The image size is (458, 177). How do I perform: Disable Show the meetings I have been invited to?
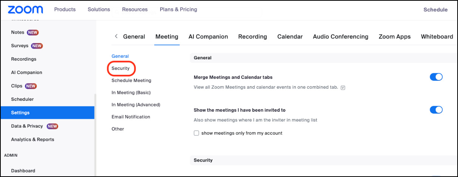click(x=436, y=110)
